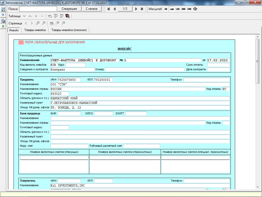Click the table insert-below block icon
Image resolution: width=262 pixels, height=197 pixels.
click(56, 16)
